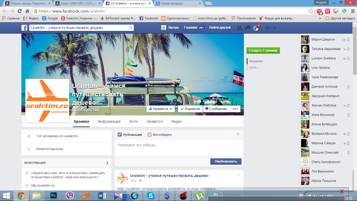Open the Gmail extension icon showing 18
The height and width of the screenshot is (201, 357).
[320, 11]
